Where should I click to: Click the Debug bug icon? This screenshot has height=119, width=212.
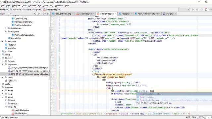[x=197, y=10]
